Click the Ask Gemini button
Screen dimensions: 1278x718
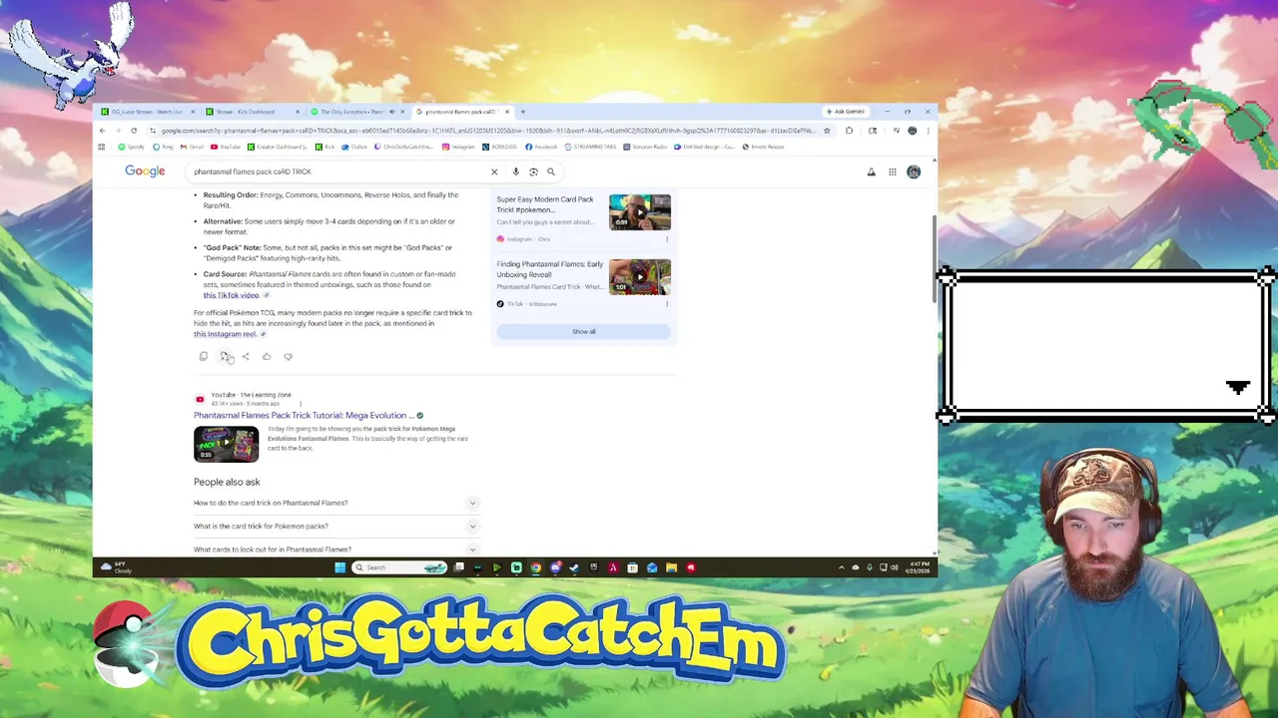[x=846, y=112]
